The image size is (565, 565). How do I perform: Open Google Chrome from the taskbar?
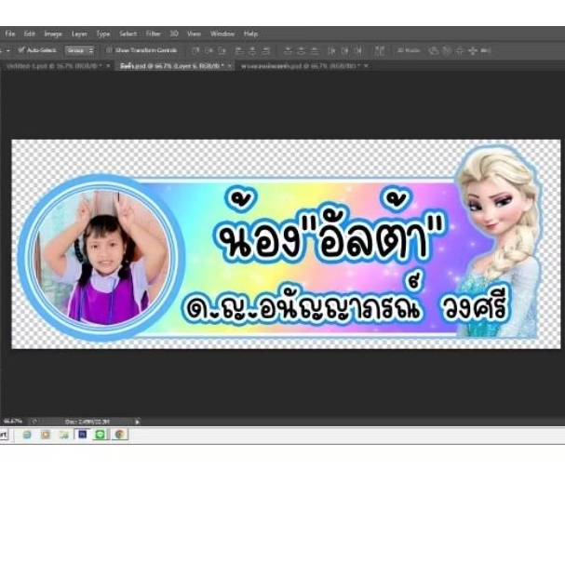click(x=119, y=434)
